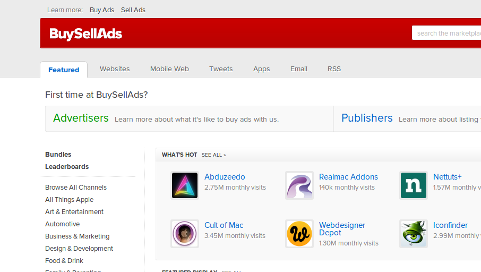The width and height of the screenshot is (481, 272).
Task: Open the Tweets tab
Action: point(221,69)
